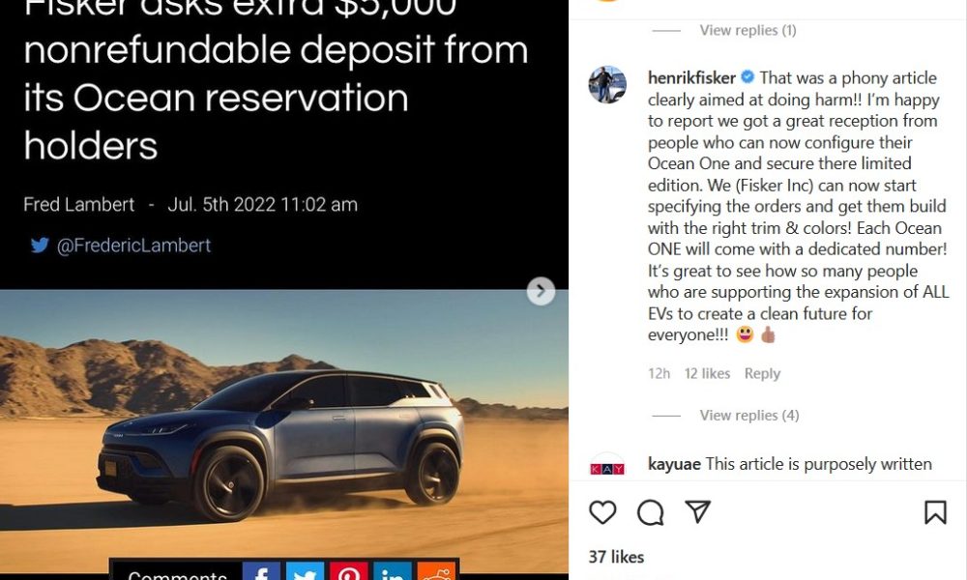View 12 likes on comment
Image resolution: width=967 pixels, height=580 pixels.
point(707,373)
